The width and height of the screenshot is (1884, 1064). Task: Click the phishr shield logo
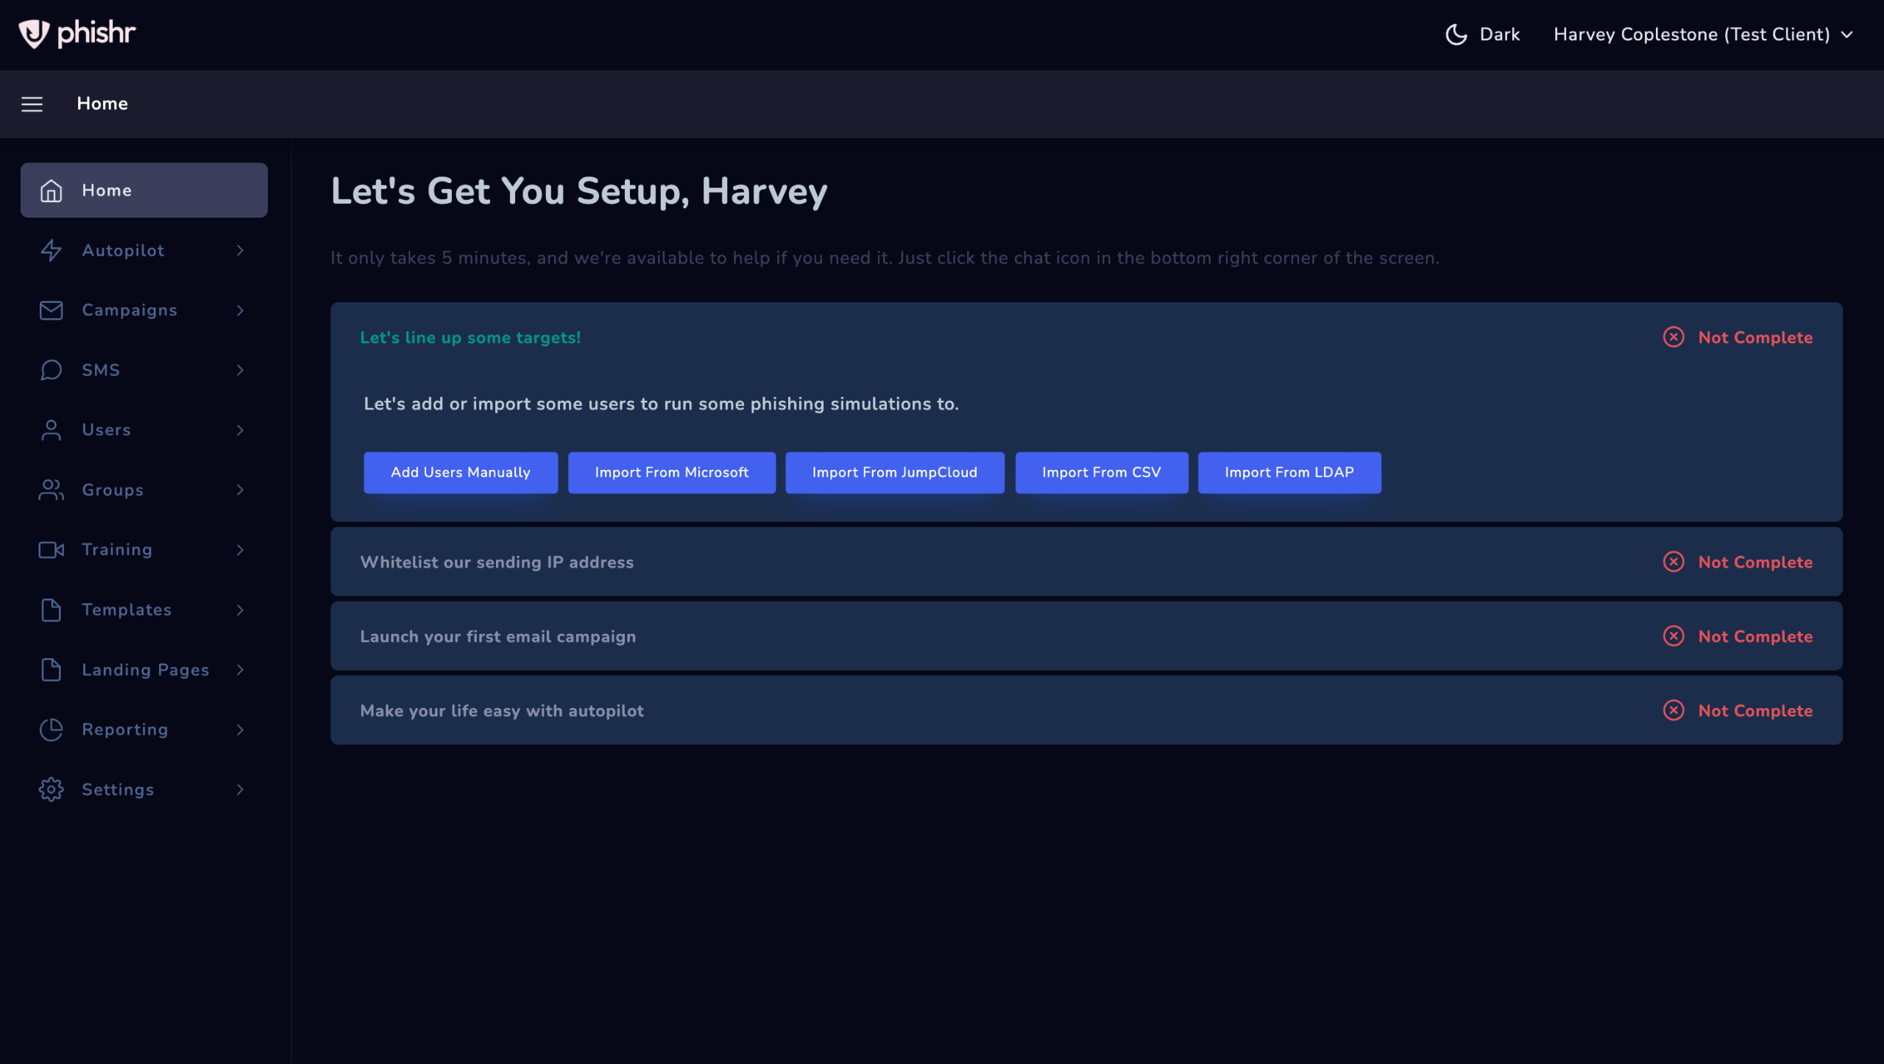pos(34,34)
